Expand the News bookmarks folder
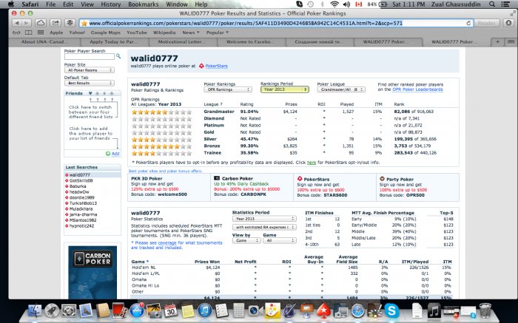The image size is (518, 323). [191, 33]
